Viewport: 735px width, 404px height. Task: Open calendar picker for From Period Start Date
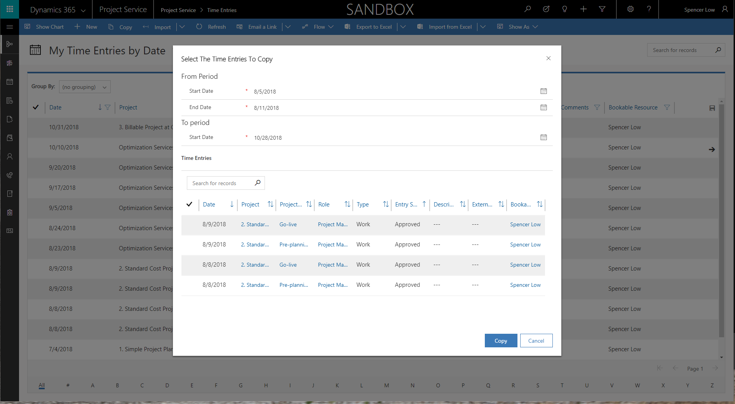coord(543,91)
